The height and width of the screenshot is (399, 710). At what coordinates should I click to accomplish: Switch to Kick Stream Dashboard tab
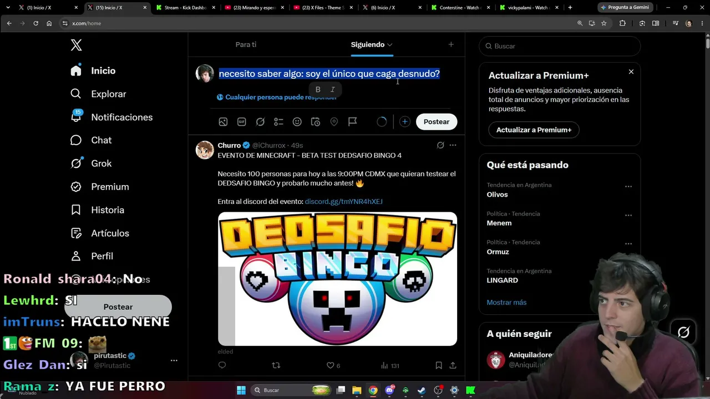(185, 8)
